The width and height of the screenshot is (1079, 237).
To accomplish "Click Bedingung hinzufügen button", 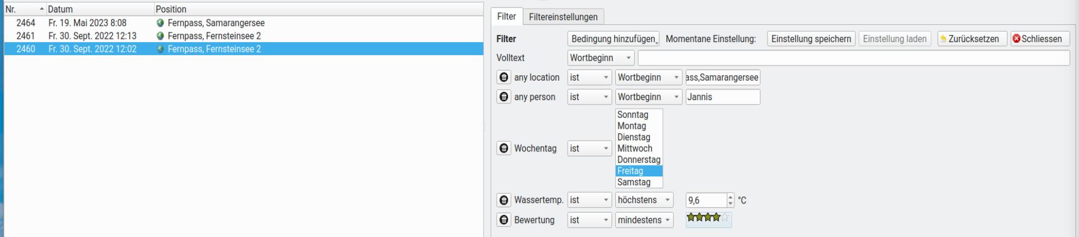I will 613,39.
